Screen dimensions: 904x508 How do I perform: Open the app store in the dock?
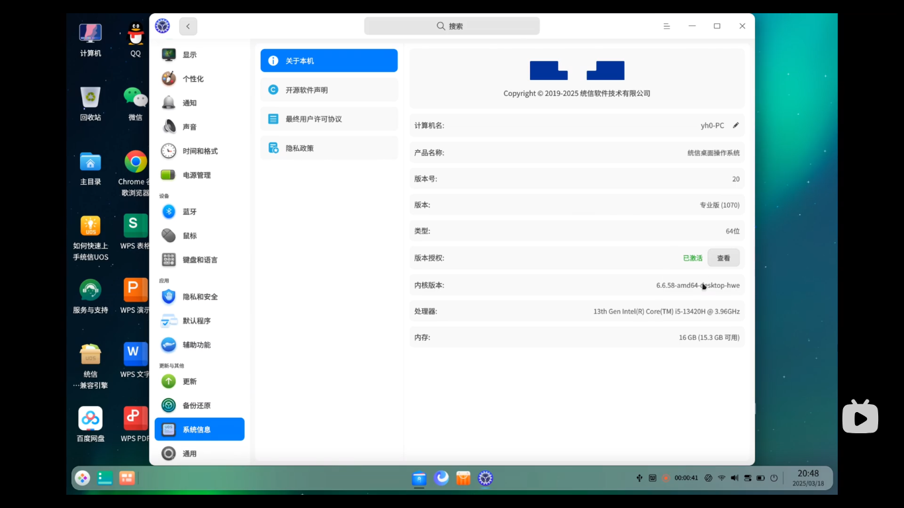click(x=463, y=478)
